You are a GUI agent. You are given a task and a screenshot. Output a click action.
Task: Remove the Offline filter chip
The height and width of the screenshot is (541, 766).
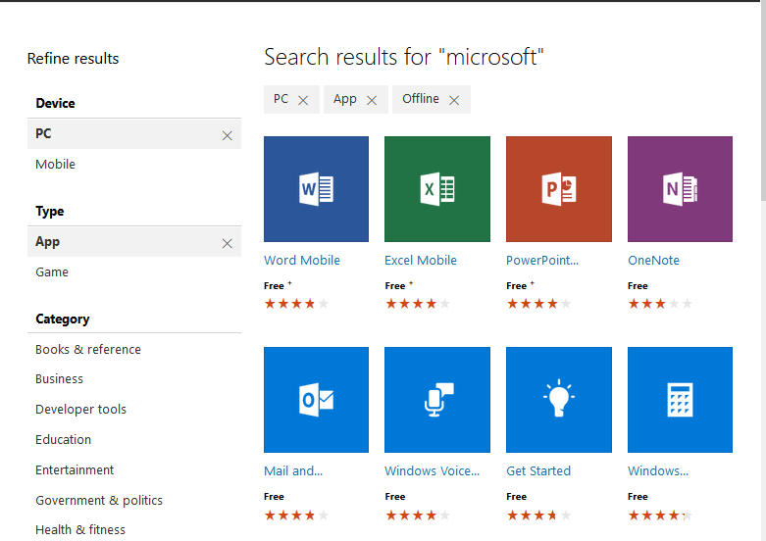point(454,100)
